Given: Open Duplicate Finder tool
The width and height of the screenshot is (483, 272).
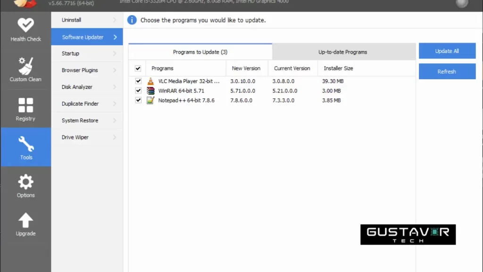Looking at the screenshot, I should click(87, 103).
